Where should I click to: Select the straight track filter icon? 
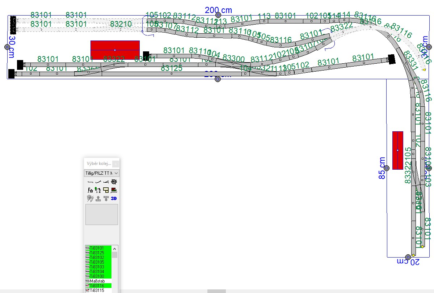click(90, 182)
